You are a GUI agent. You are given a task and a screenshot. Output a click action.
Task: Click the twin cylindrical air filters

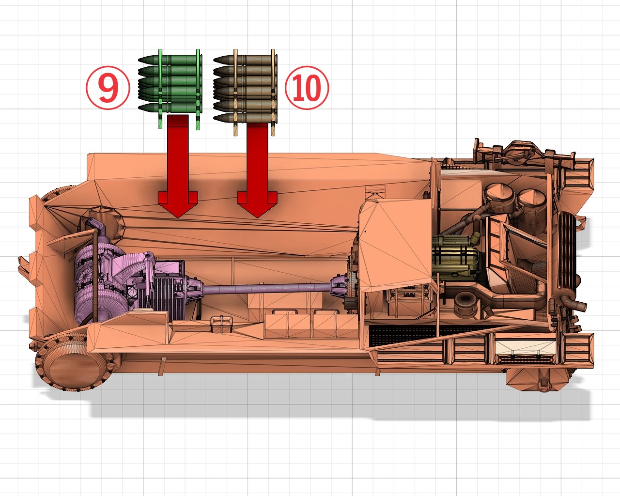[516, 199]
